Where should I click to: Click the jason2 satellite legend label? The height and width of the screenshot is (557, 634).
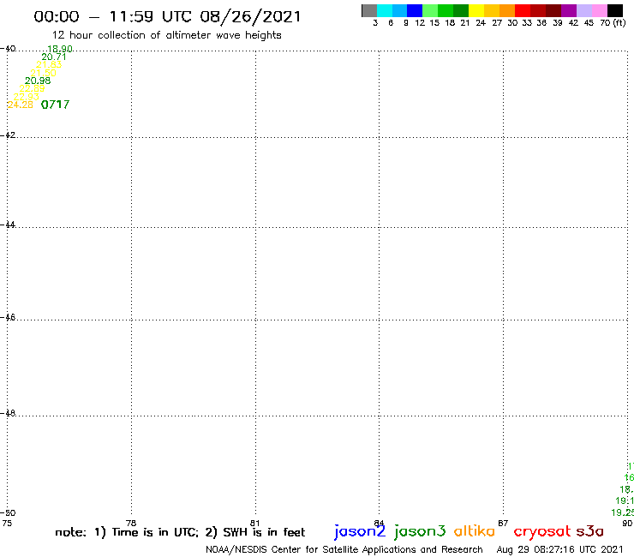360,531
